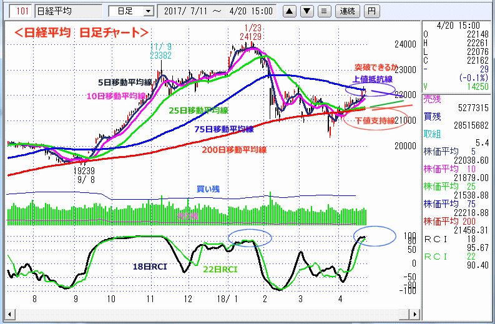
Task: Click the value 21879.00
Action: 471,177
